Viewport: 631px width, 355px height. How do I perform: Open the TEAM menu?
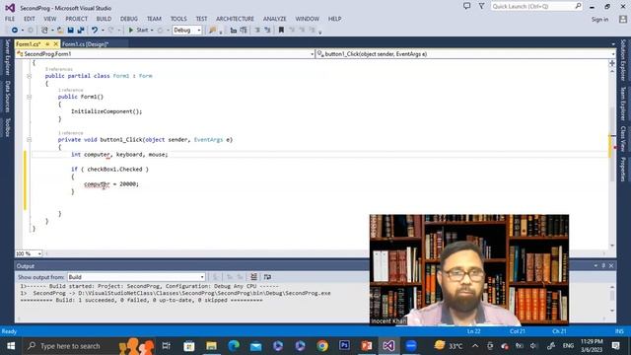154,19
